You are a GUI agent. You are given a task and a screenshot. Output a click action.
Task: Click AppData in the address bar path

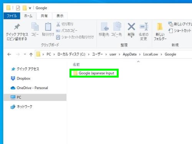click(129, 55)
